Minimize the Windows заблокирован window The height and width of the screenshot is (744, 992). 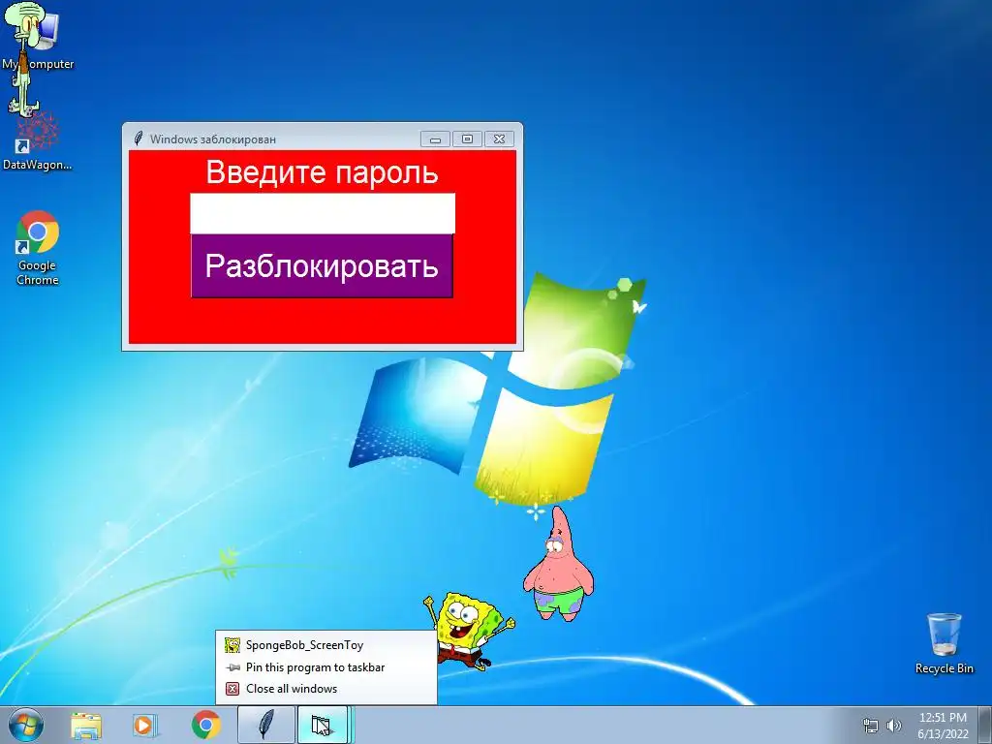coord(435,139)
